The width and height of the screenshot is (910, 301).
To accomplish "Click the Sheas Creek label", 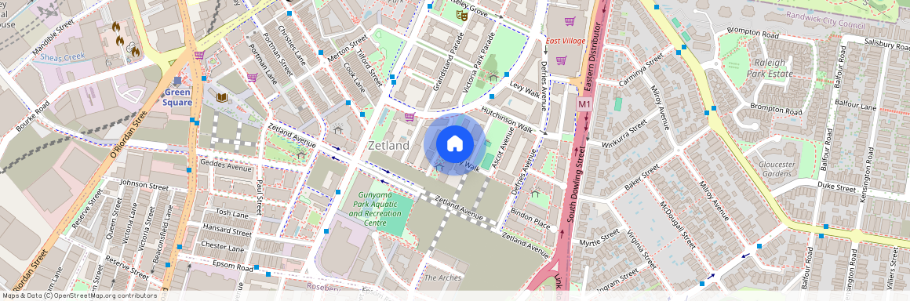I will (64, 57).
